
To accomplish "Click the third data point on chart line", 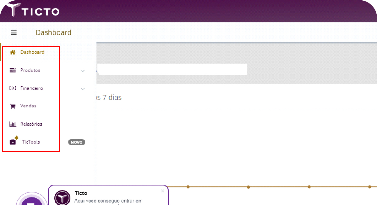I will (x=309, y=187).
